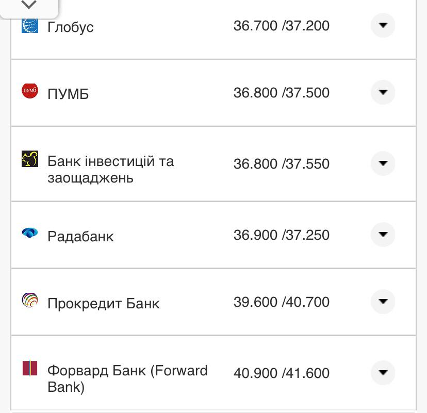This screenshot has height=413, width=427.
Task: Select the Глобус bank name
Action: (x=71, y=27)
